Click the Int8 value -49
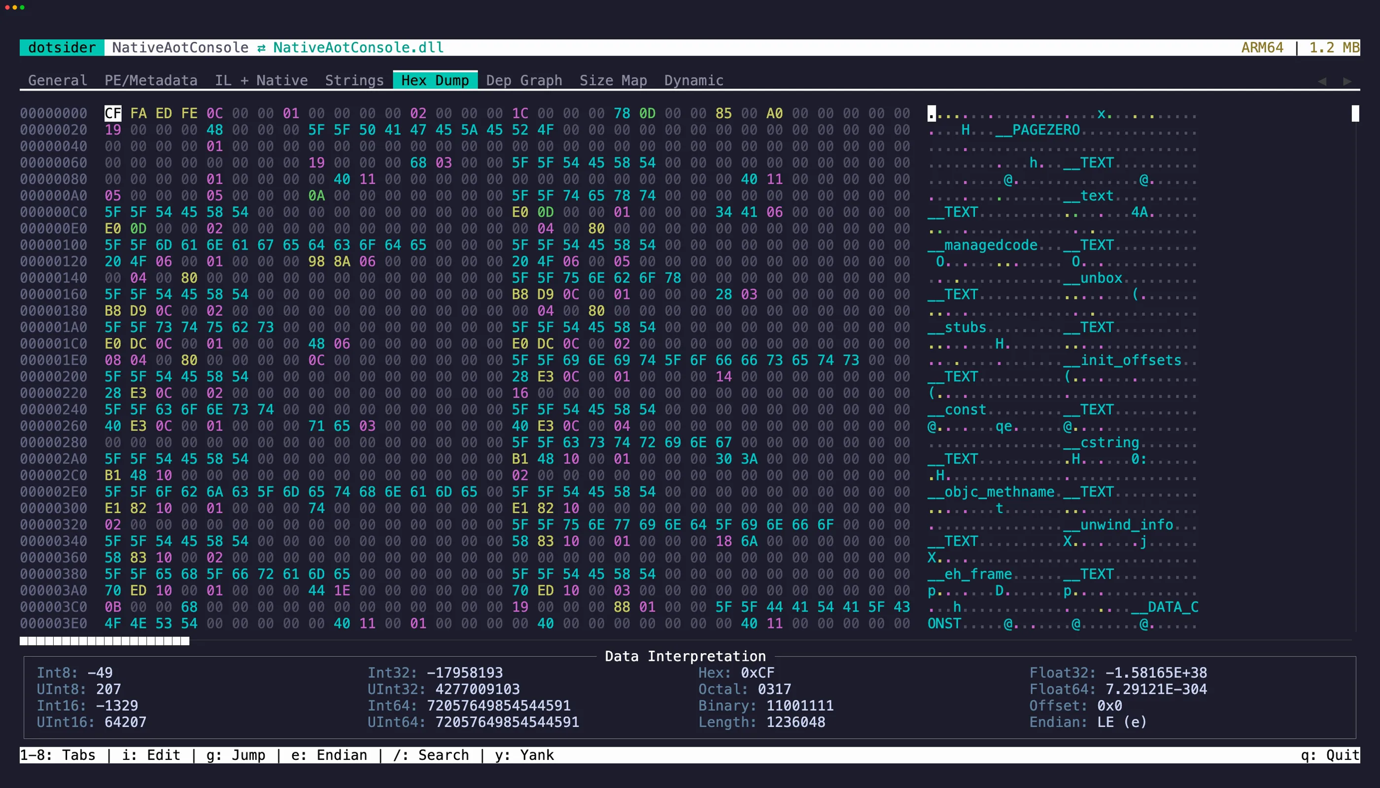The height and width of the screenshot is (788, 1380). [100, 673]
